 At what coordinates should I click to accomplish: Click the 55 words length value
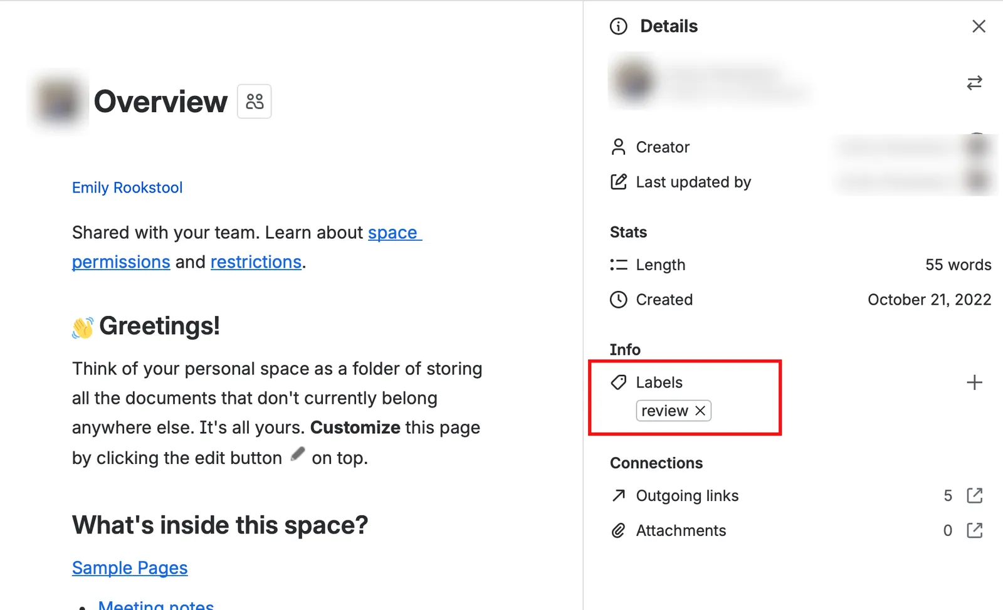(x=958, y=265)
